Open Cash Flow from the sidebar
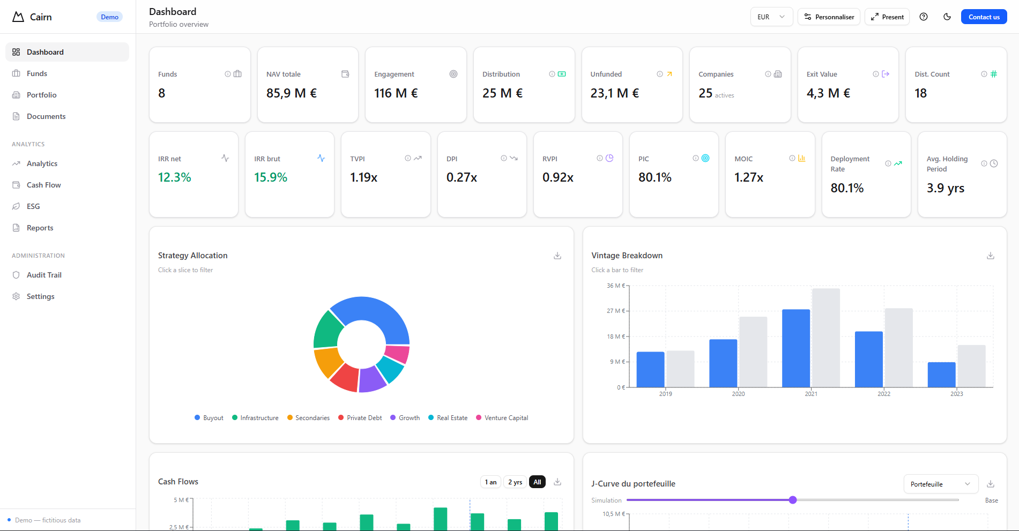1019x531 pixels. click(x=43, y=184)
